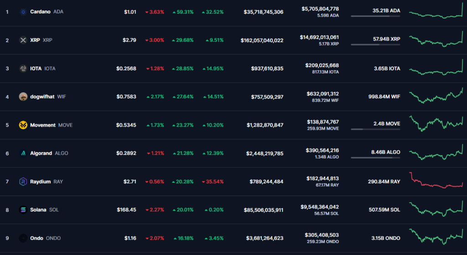View Movement 7-day sparkline chart

(436, 124)
